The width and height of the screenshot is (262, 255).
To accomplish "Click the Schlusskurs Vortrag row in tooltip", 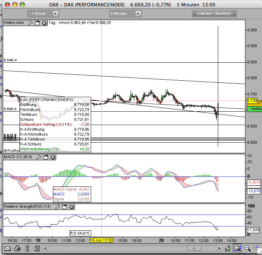I will 55,124.
